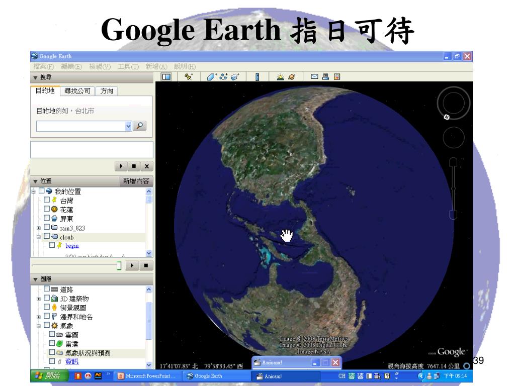Click the Windows 開始 start button
The image size is (515, 386).
click(x=49, y=376)
